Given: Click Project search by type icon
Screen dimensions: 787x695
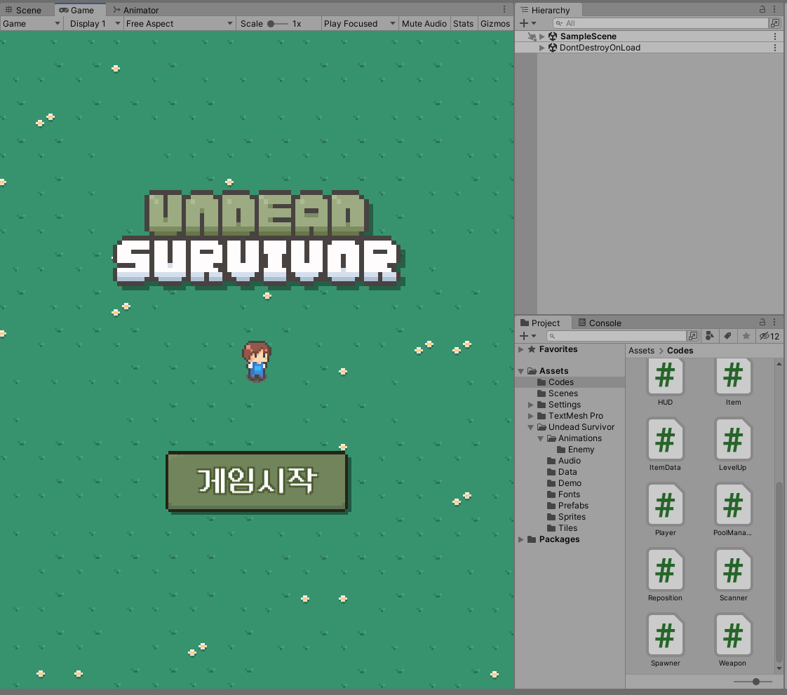Looking at the screenshot, I should 710,336.
